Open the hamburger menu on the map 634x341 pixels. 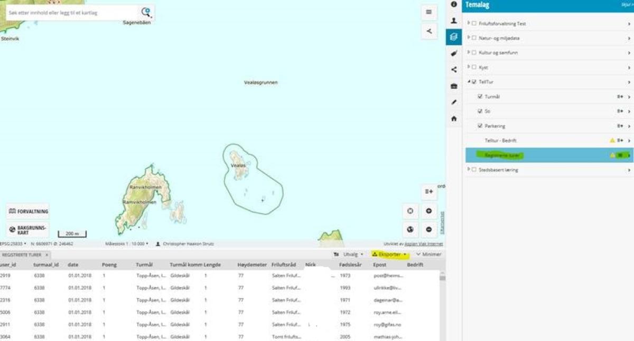pyautogui.click(x=428, y=12)
